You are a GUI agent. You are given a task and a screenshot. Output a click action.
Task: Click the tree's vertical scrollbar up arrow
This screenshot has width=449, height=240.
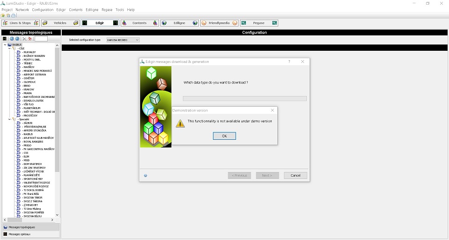57,45
